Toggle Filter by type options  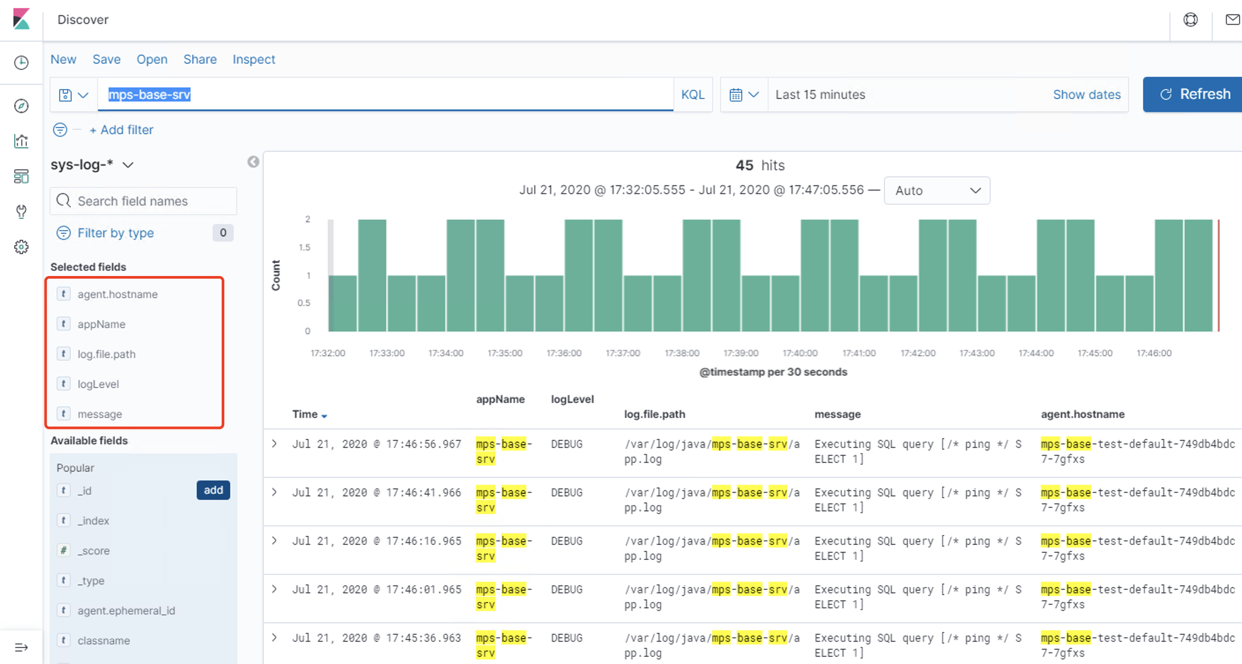click(115, 233)
